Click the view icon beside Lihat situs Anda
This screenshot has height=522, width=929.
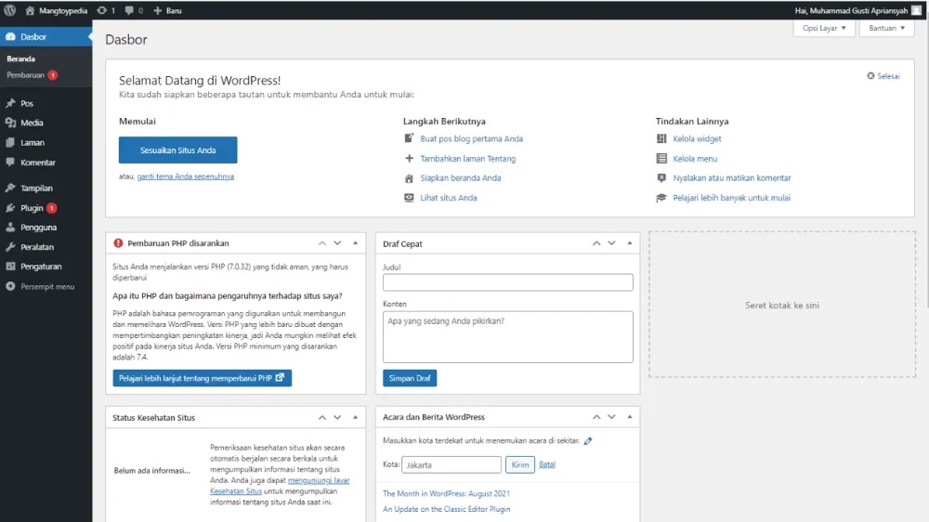(409, 197)
